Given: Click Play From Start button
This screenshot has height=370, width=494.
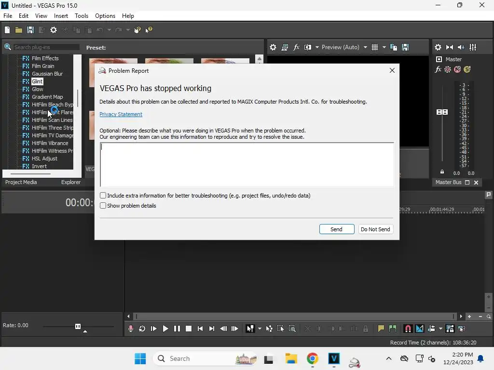Looking at the screenshot, I should [x=154, y=329].
